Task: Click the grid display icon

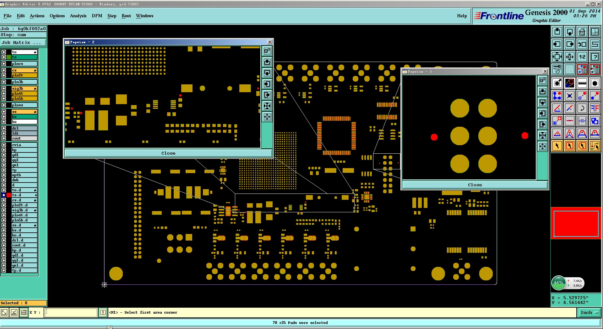Action: [x=569, y=69]
